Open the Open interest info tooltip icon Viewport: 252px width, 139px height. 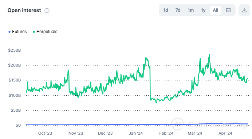coord(47,11)
